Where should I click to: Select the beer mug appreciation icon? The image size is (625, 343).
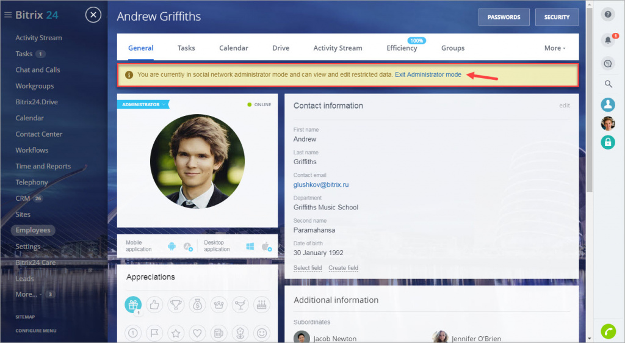click(x=219, y=333)
